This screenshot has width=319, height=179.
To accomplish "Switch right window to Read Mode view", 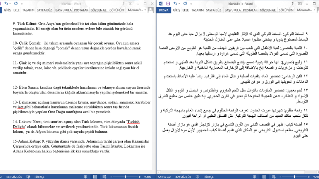I will [x=255, y=177].
